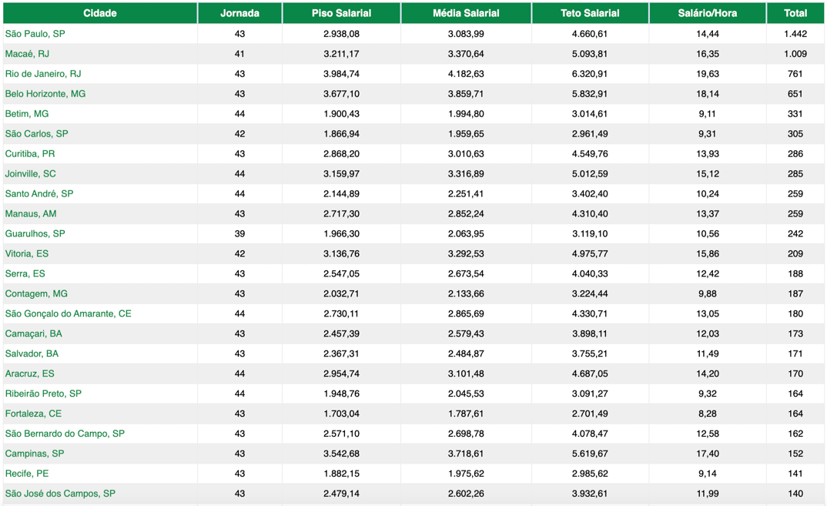Screen dimensions: 827x506
Task: Open the São Paulo, SP city link
Action: 35,34
